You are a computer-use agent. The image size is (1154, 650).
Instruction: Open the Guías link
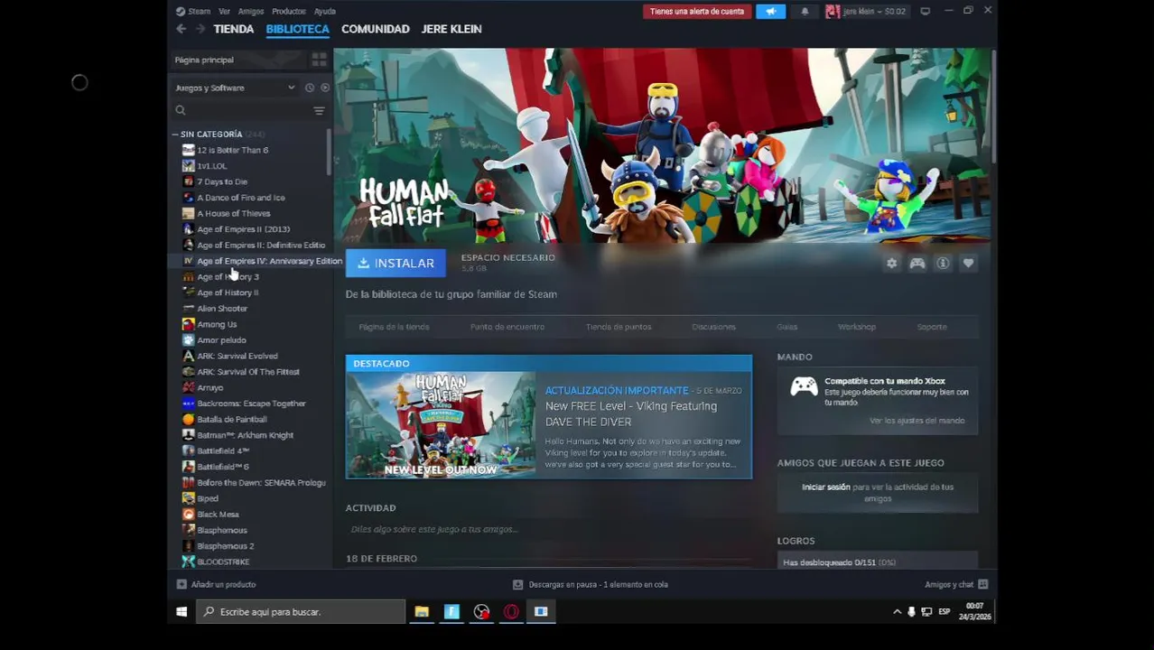pos(787,327)
